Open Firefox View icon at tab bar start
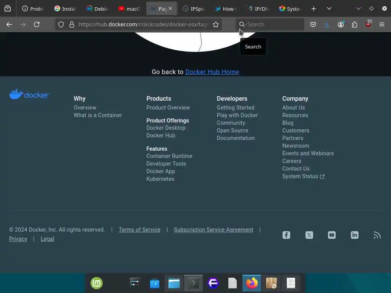Viewport: 391px width, 293px height. (x=8, y=9)
